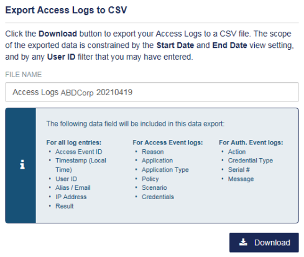
Task: Click the 'Reason' field entry
Action: tap(153, 152)
